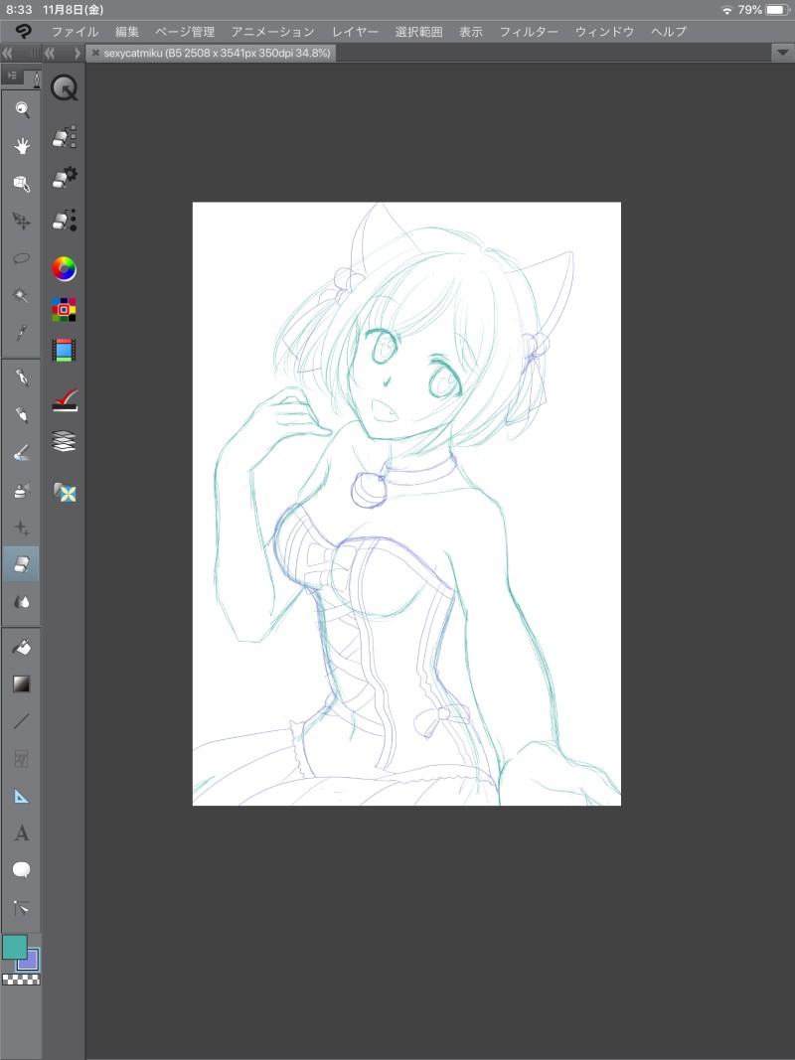Open the canvas tab list dropdown
The width and height of the screenshot is (795, 1060).
[783, 53]
